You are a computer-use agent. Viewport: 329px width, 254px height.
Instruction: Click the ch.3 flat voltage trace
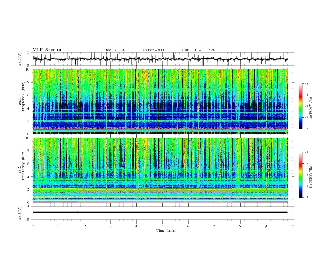coord(160,212)
